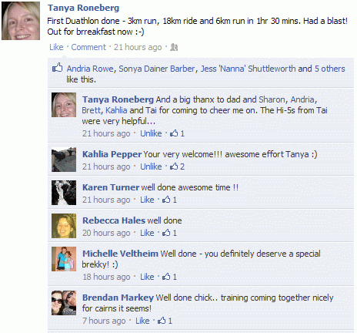357x333 pixels.
Task: Open Sonya Dainer Barber's profile
Action: pos(157,69)
